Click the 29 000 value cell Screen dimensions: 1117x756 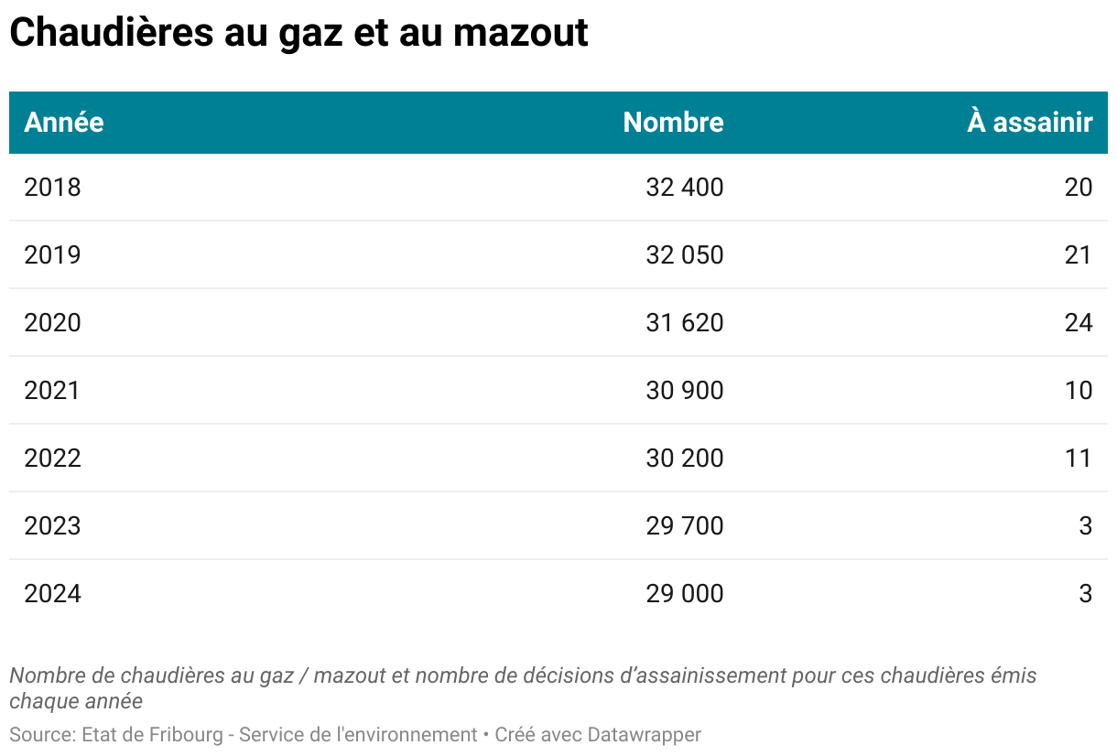click(684, 594)
